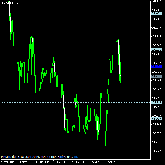
Task: Select the 137.857 price scale value
Action: pyautogui.click(x=156, y=98)
